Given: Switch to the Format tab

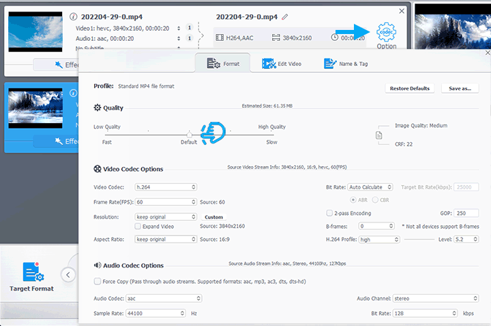Looking at the screenshot, I should (x=223, y=63).
